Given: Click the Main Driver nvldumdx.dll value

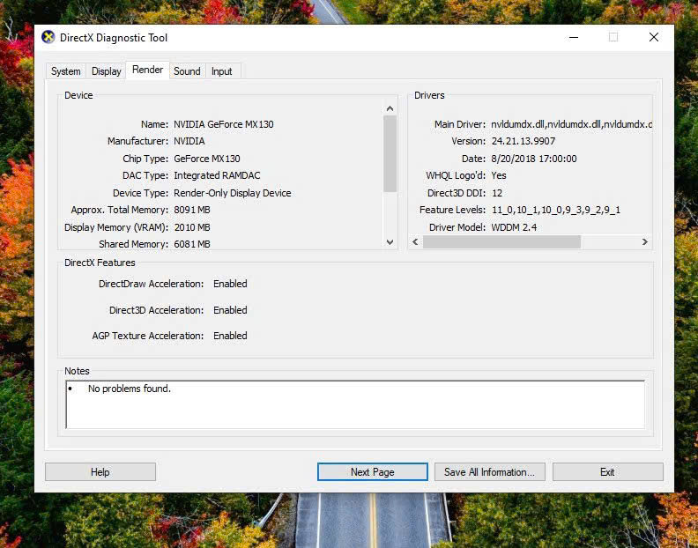Looking at the screenshot, I should (x=572, y=124).
